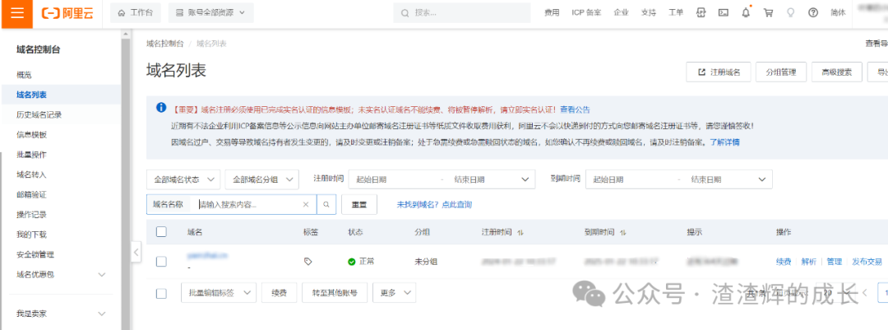Open the 支持 menu
The width and height of the screenshot is (888, 330).
[x=649, y=12]
